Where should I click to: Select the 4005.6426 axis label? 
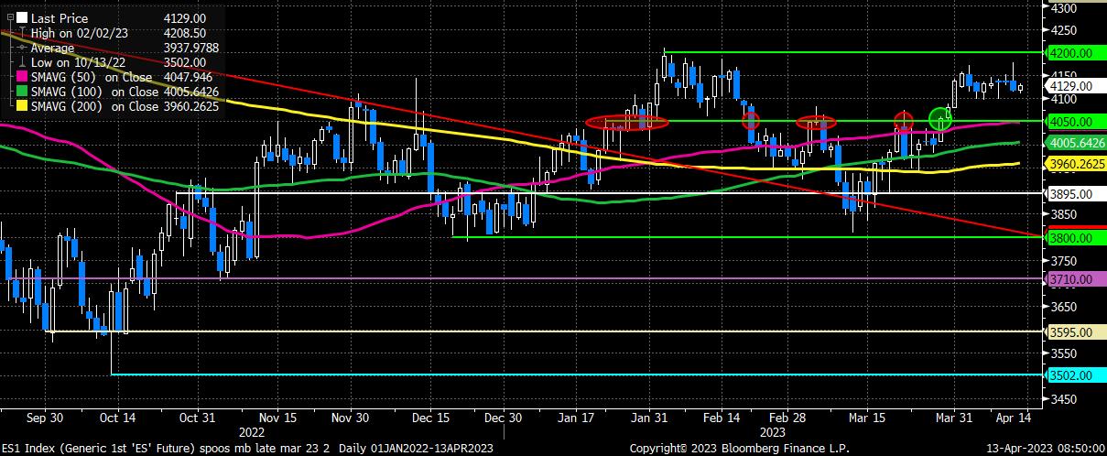[x=1076, y=143]
